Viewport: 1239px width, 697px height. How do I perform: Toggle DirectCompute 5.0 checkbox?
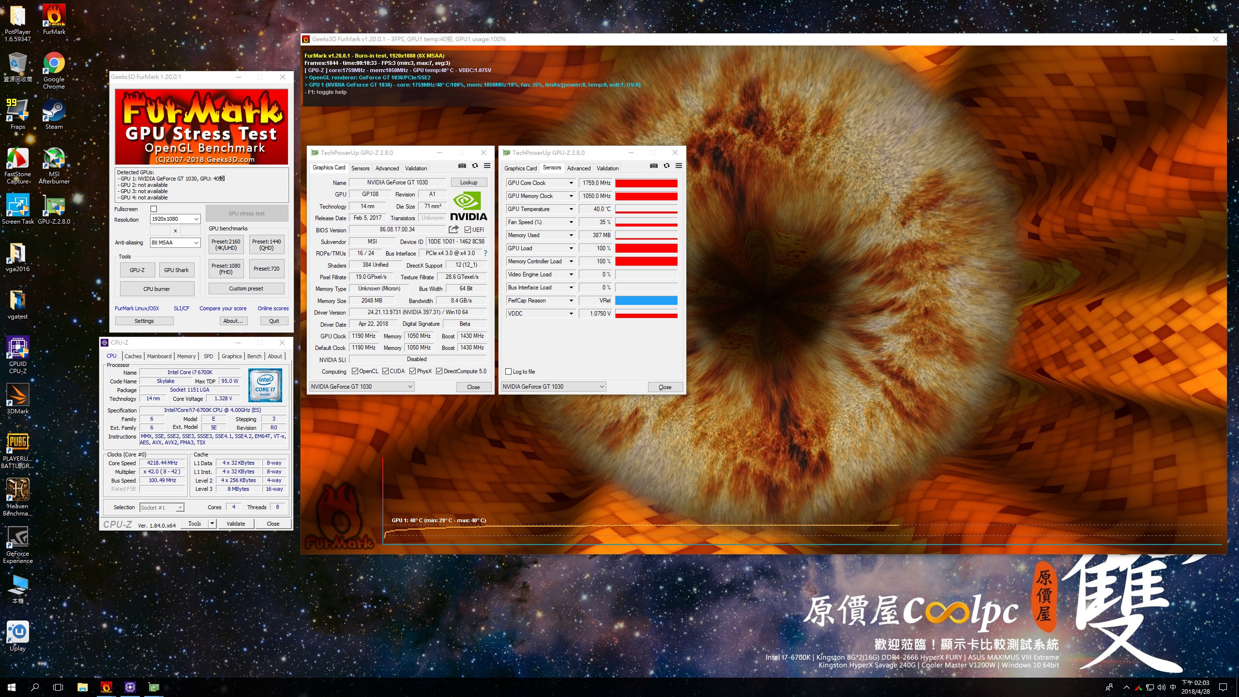pos(439,371)
